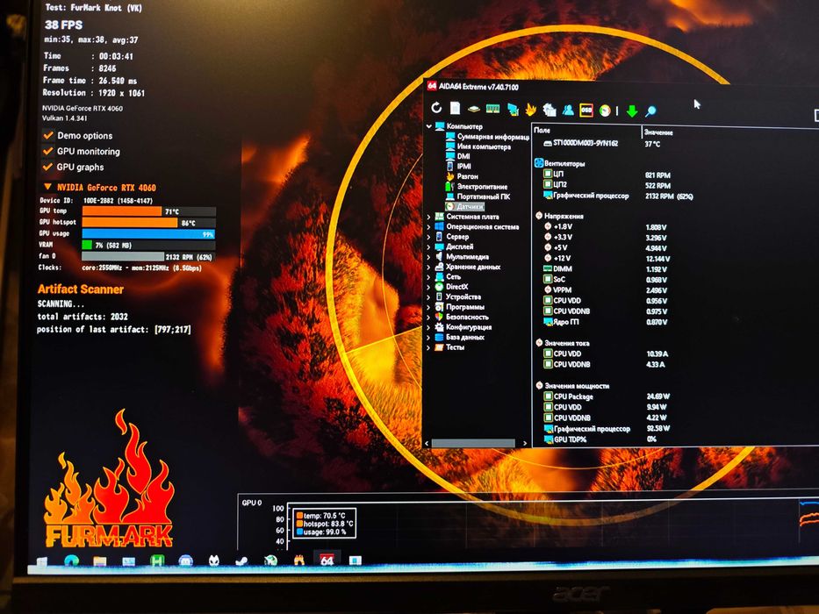Expand the Сеть tree node
Image resolution: width=819 pixels, height=614 pixels.
[x=429, y=276]
